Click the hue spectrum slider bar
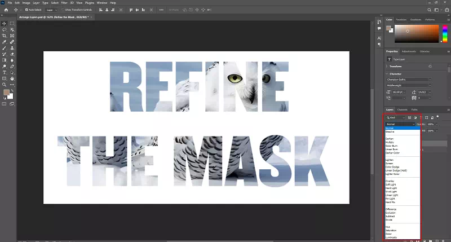This screenshot has height=242, width=451. [445, 34]
